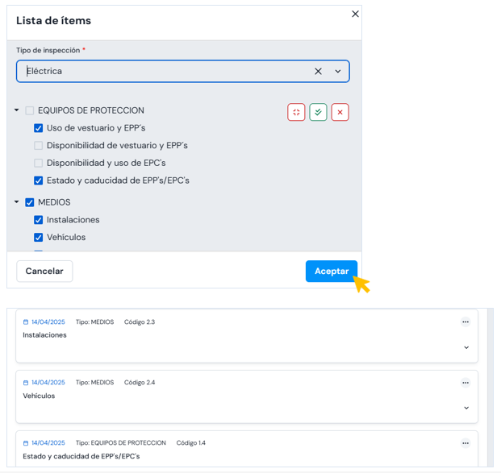This screenshot has width=501, height=473.
Task: Open options menu for Estado y caducidad card
Action: tap(466, 443)
